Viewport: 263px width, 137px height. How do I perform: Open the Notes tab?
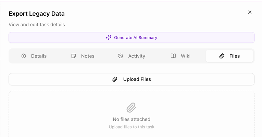coord(83,56)
